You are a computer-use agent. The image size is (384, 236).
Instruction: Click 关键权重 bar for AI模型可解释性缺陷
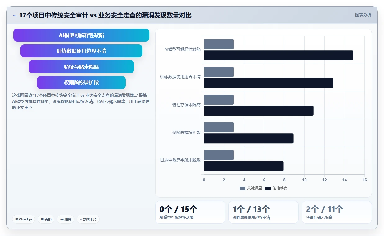[219, 44]
